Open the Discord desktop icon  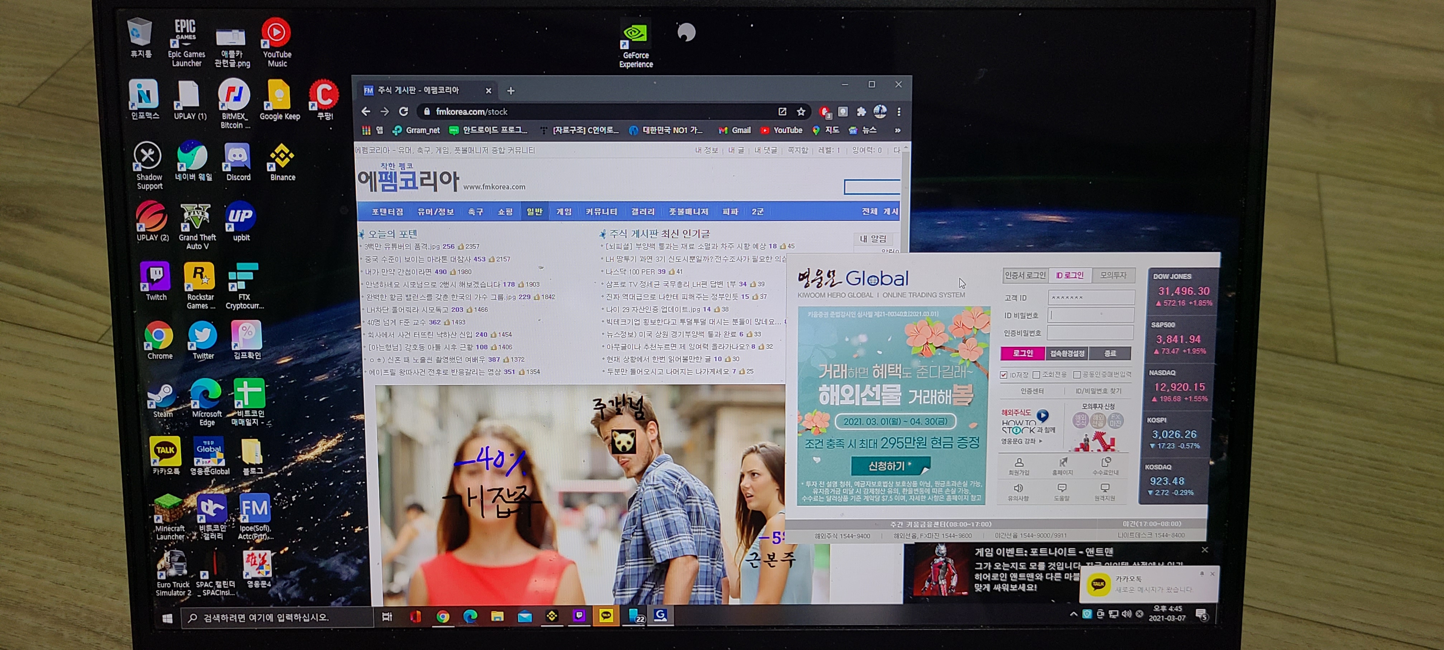pos(238,161)
